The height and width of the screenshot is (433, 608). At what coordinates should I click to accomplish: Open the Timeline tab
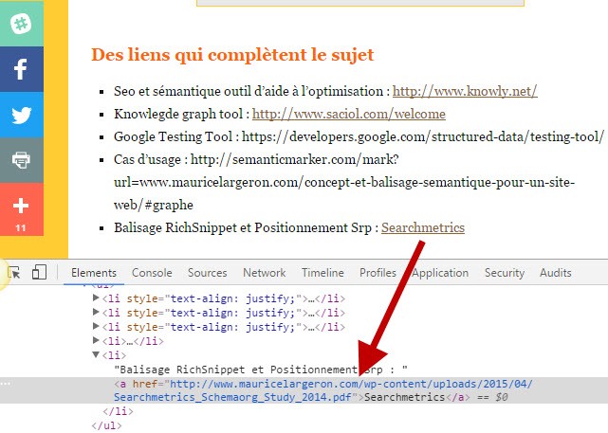coord(322,273)
